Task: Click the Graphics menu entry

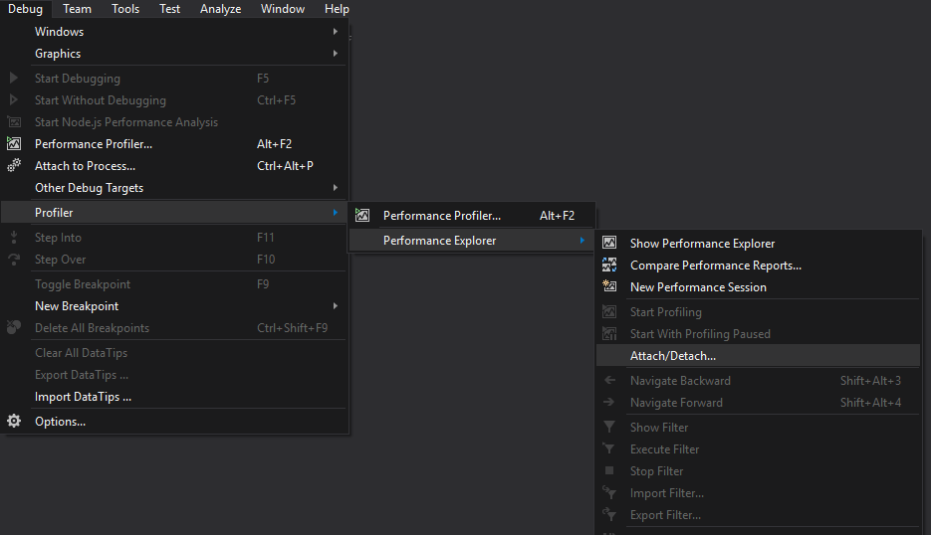Action: (x=173, y=54)
